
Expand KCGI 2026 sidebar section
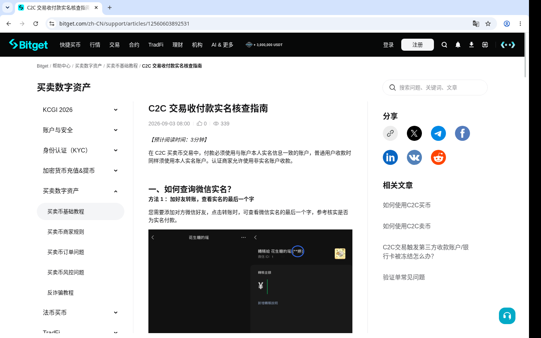coord(80,110)
